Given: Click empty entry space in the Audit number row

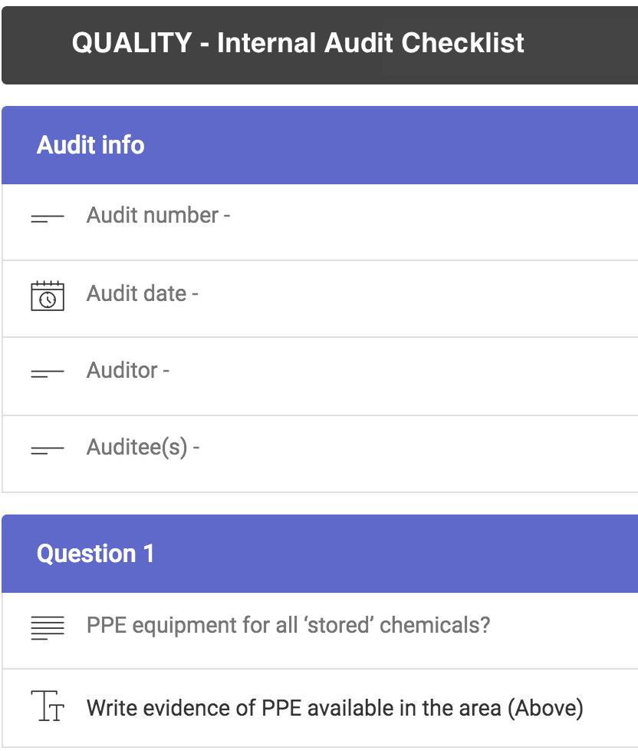Looking at the screenshot, I should click(430, 223).
